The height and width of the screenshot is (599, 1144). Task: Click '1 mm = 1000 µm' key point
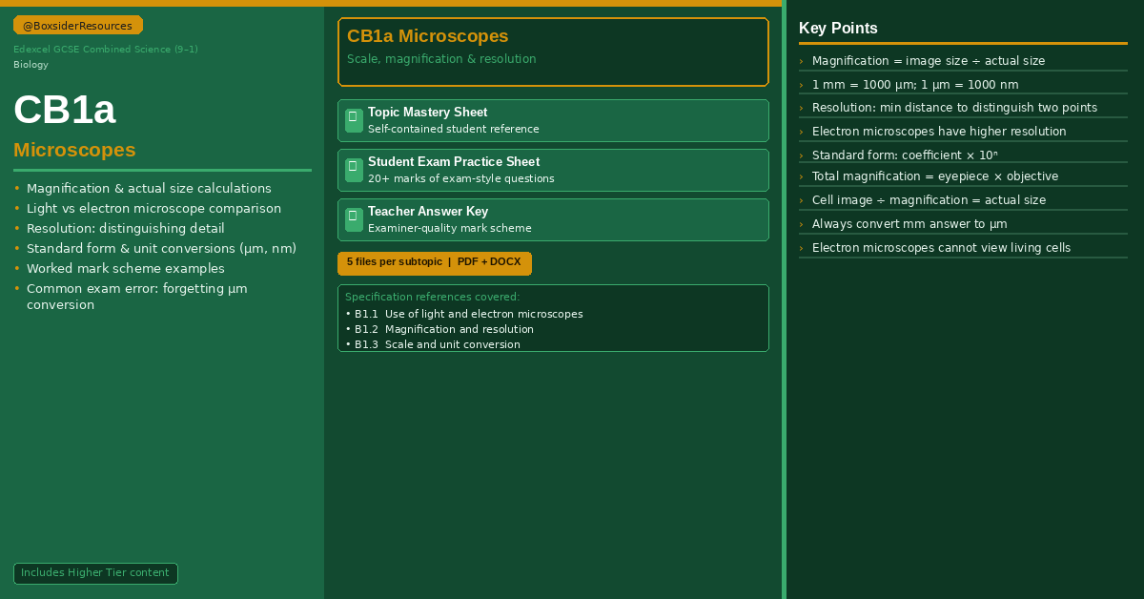(915, 85)
